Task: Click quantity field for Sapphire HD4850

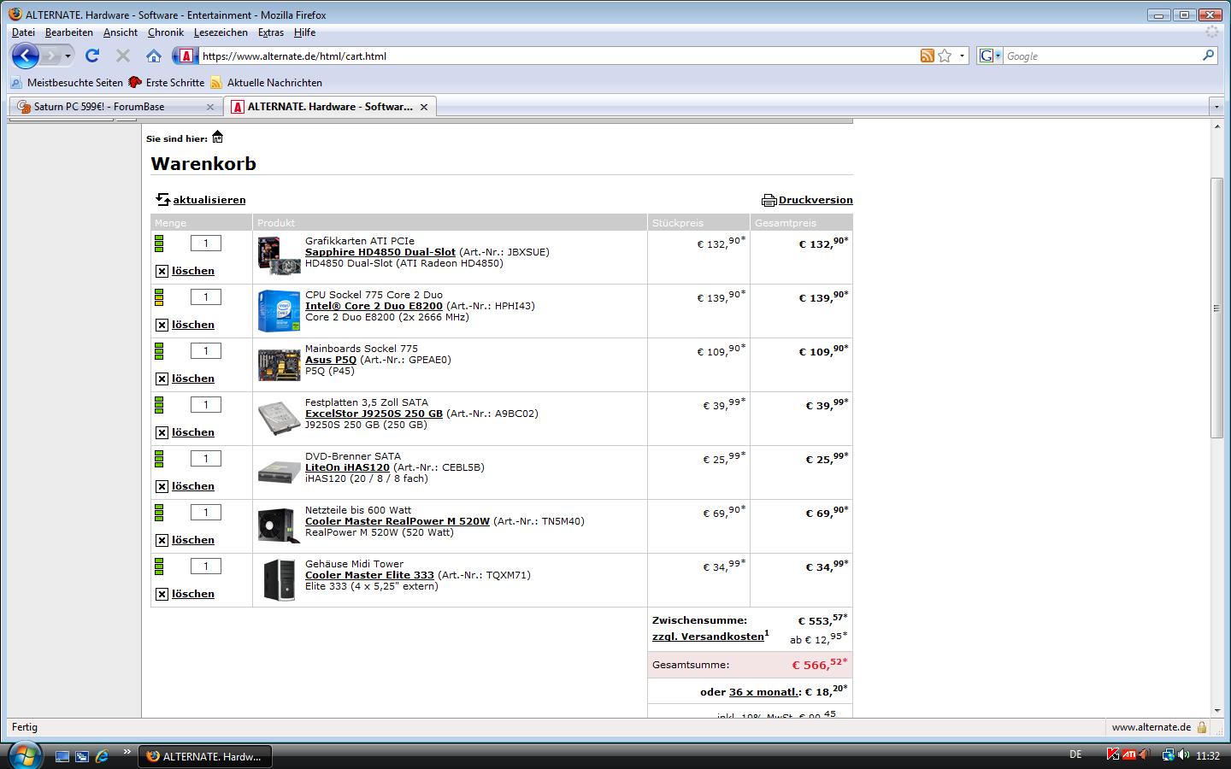Action: point(205,244)
